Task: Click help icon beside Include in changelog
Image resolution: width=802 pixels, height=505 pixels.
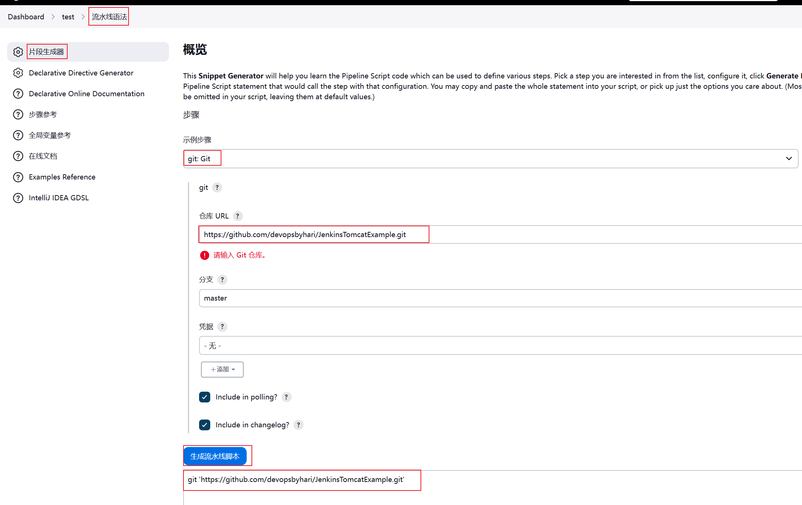Action: (x=298, y=425)
